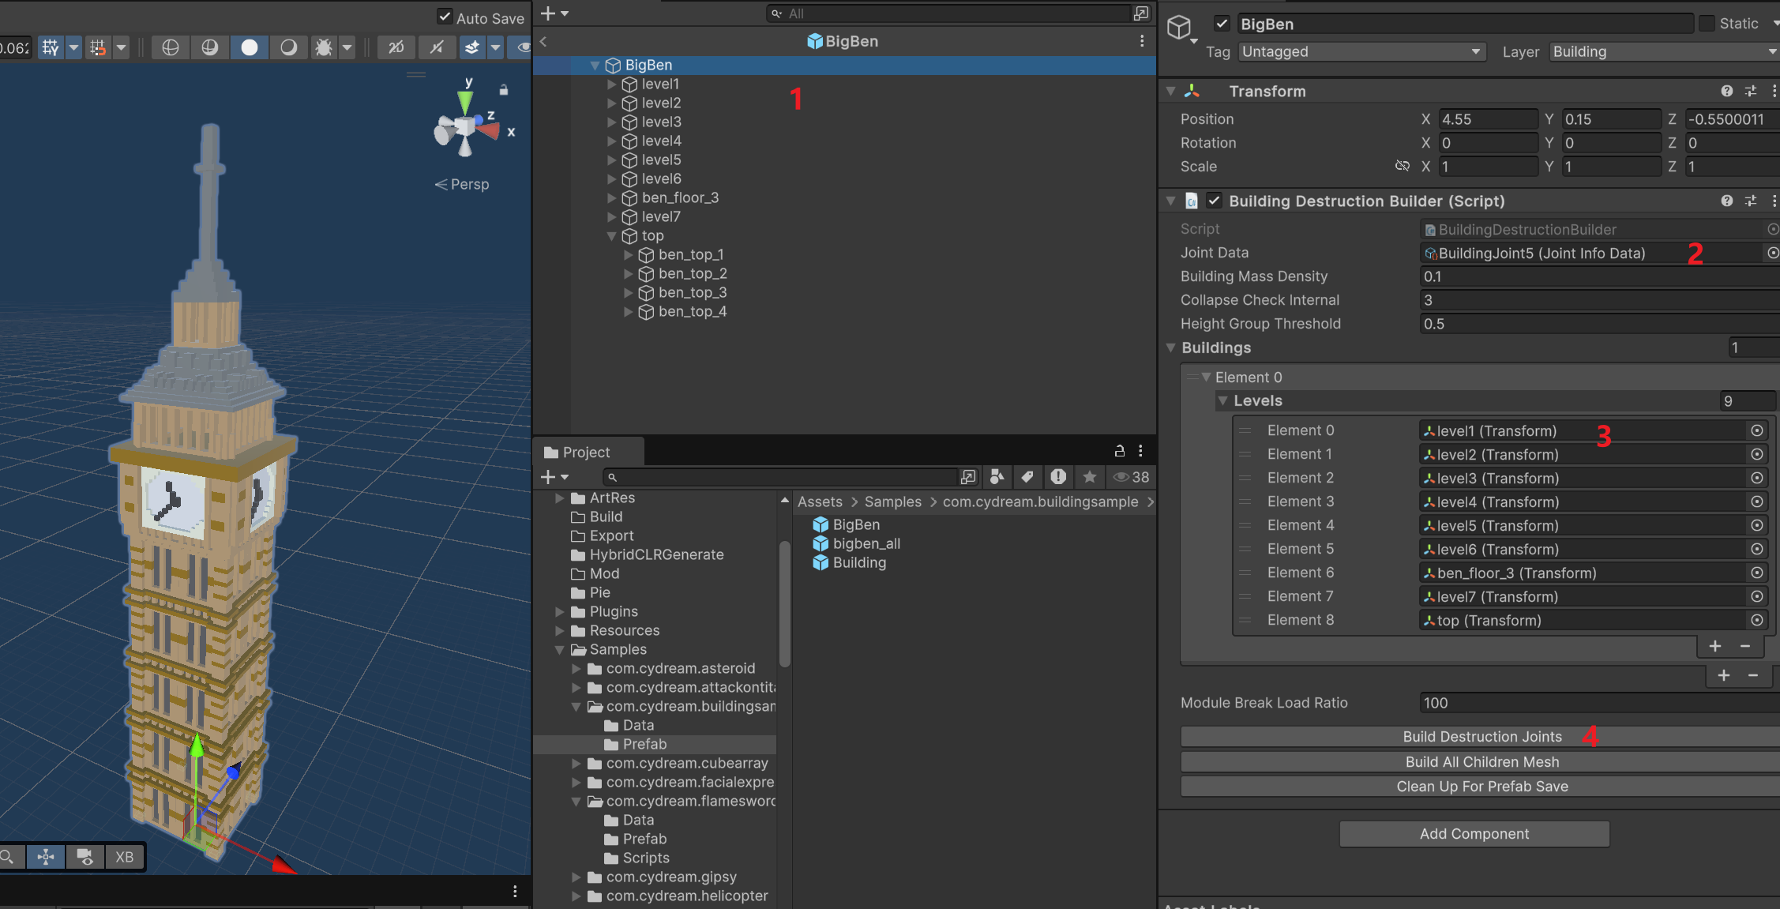Collapse the Transform component foldout
The width and height of the screenshot is (1780, 909).
1170,92
